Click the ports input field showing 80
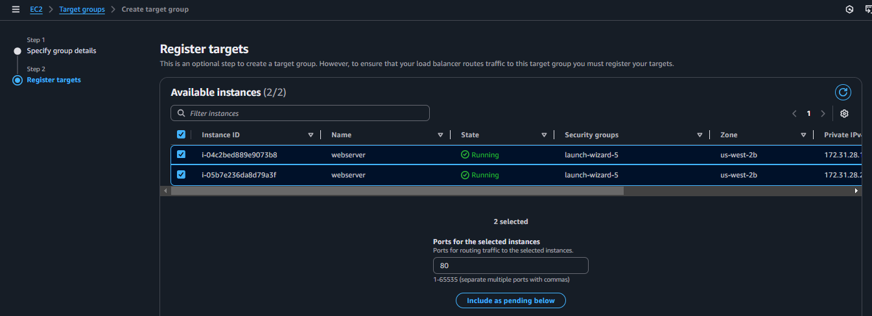Screen dimensions: 872x316 coord(510,265)
